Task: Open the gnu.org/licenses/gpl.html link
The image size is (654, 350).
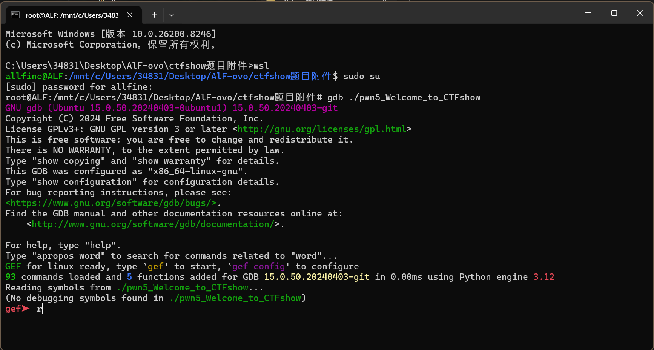Action: pyautogui.click(x=322, y=129)
